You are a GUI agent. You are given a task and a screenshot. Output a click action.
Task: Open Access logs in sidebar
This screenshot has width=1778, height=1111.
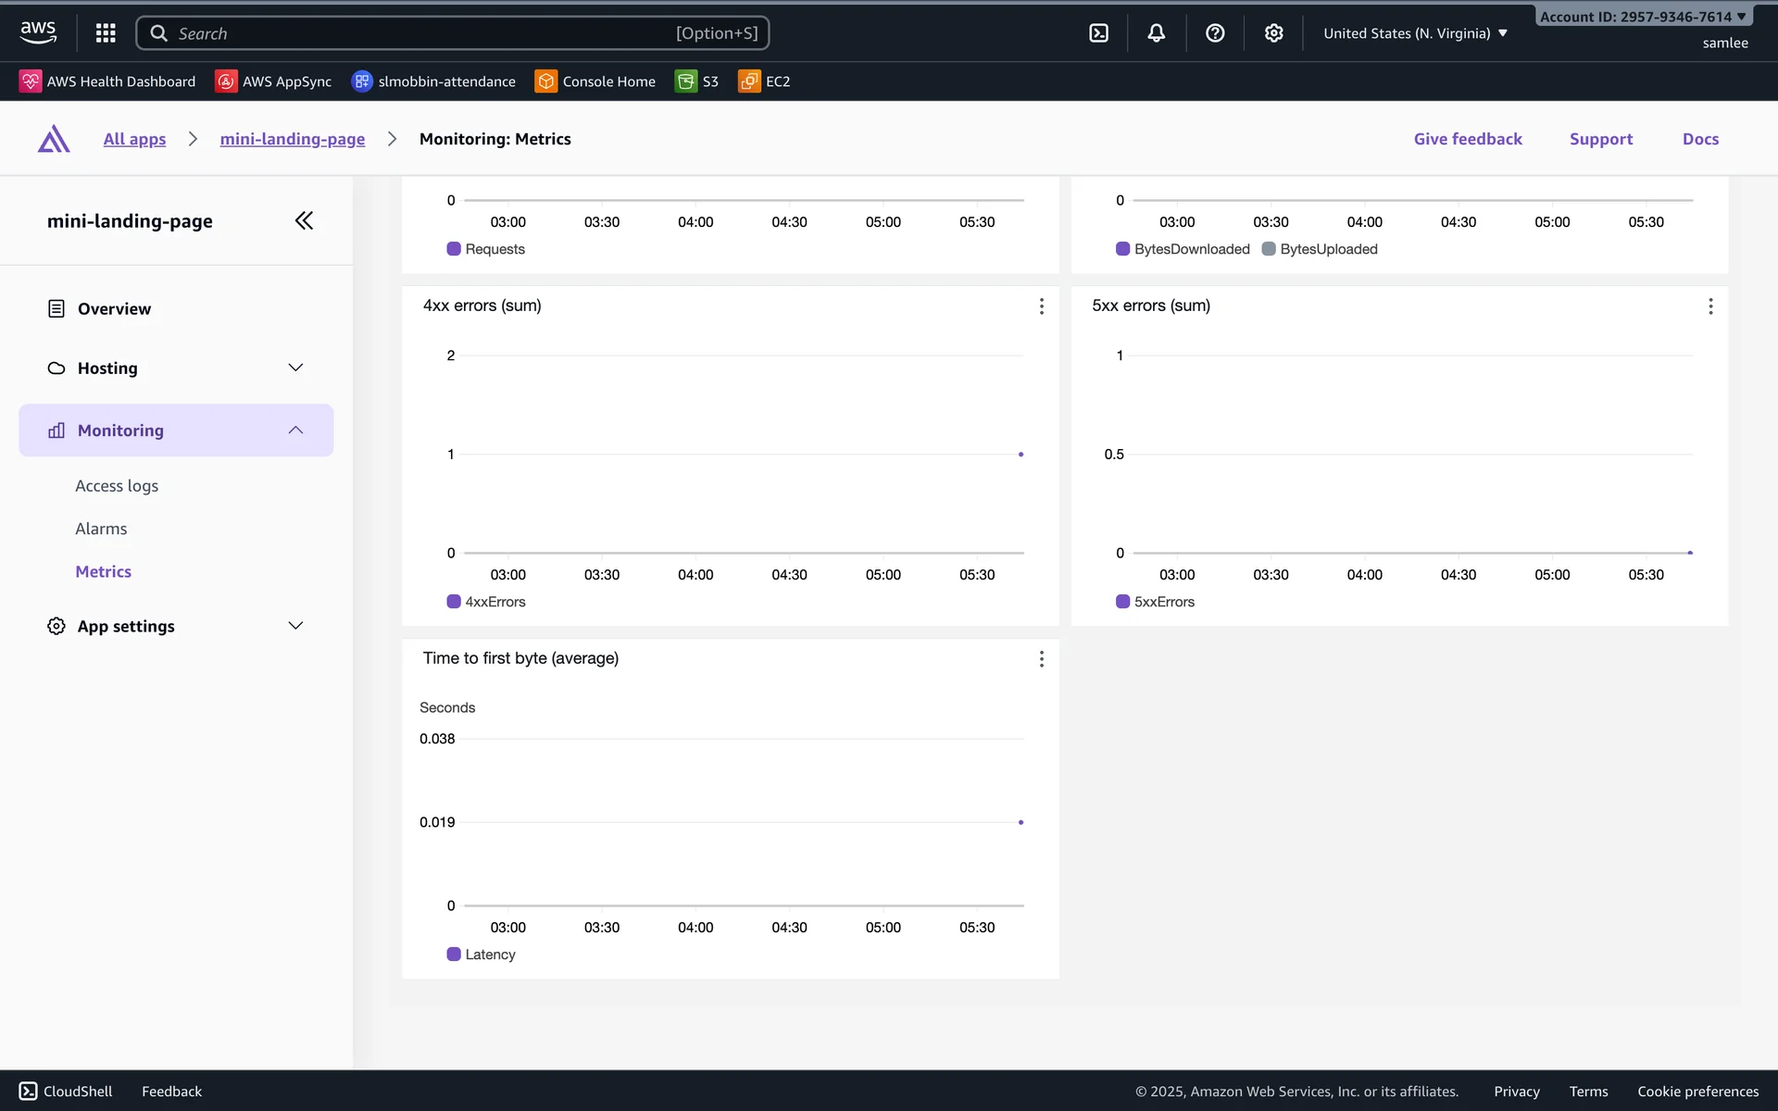[x=117, y=486]
